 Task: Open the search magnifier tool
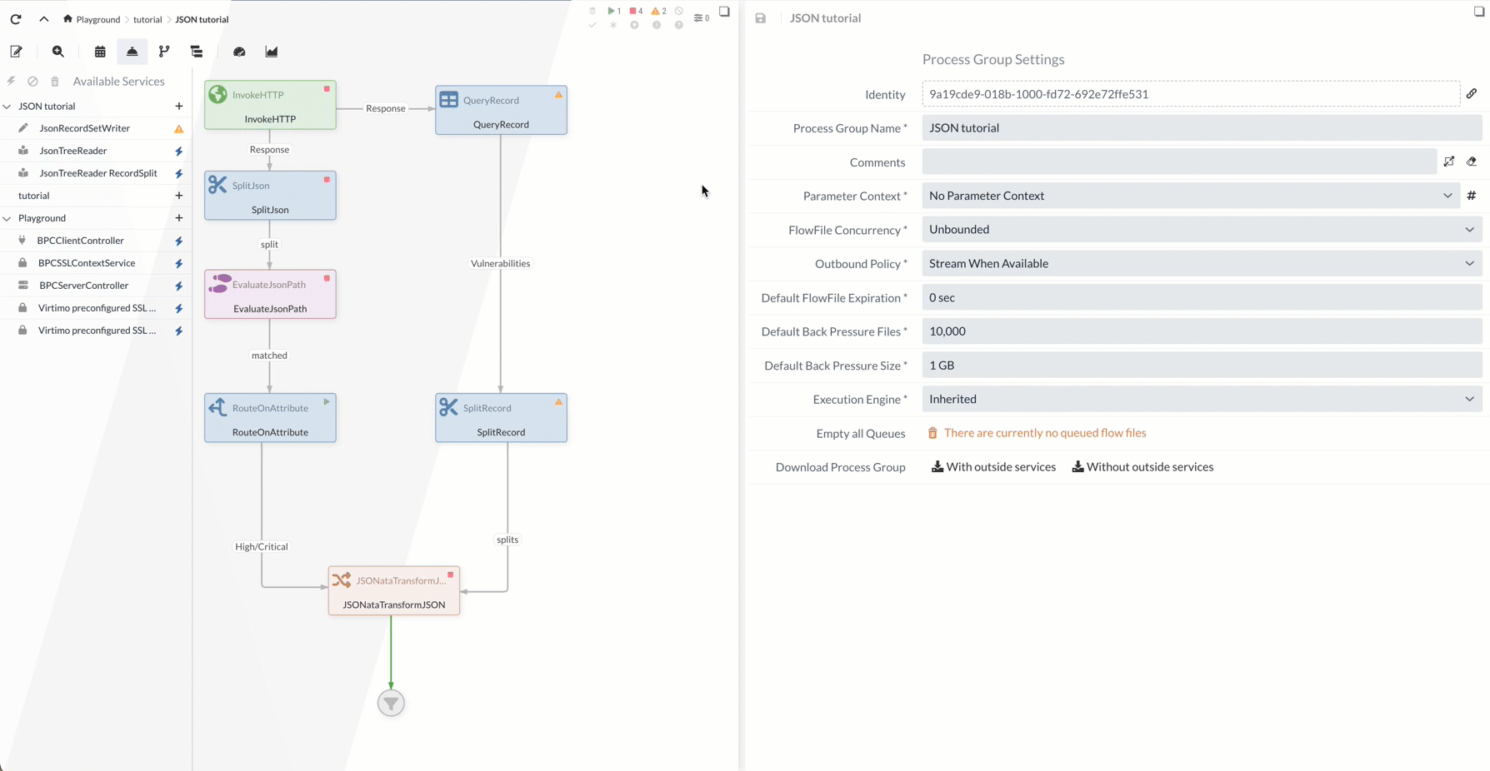click(x=58, y=52)
